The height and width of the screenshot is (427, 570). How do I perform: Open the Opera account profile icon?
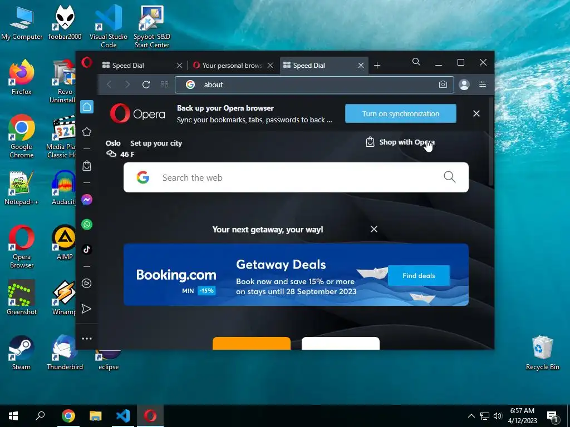[x=464, y=85]
